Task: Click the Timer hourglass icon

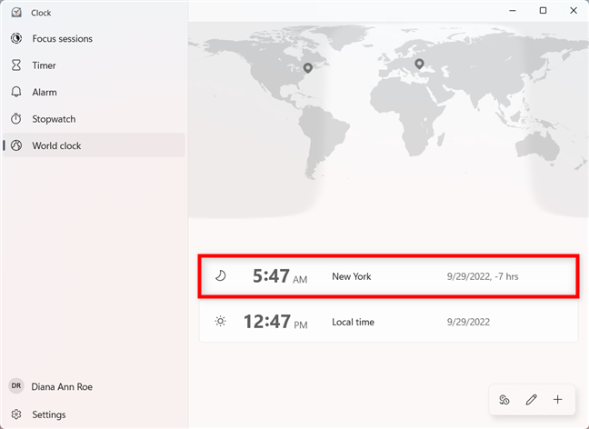Action: pos(16,65)
